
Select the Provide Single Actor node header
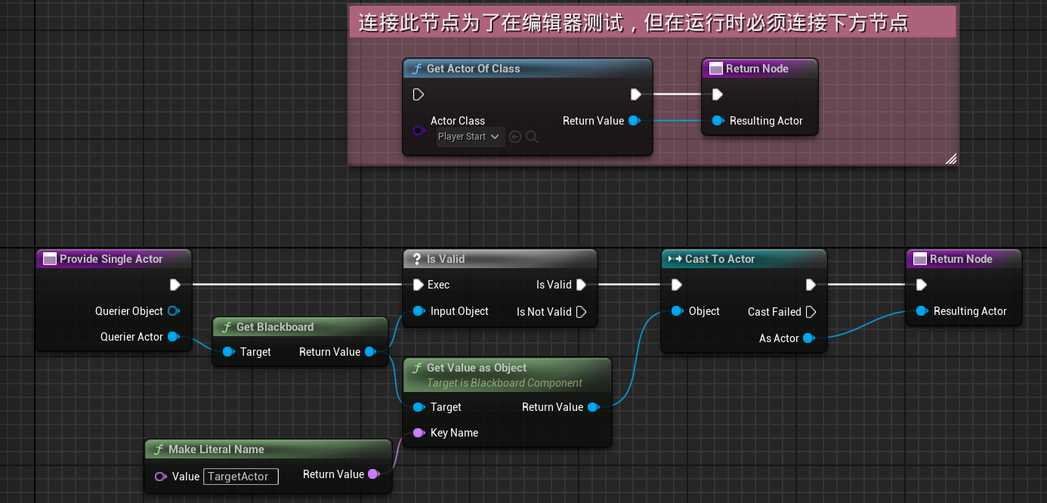point(111,259)
